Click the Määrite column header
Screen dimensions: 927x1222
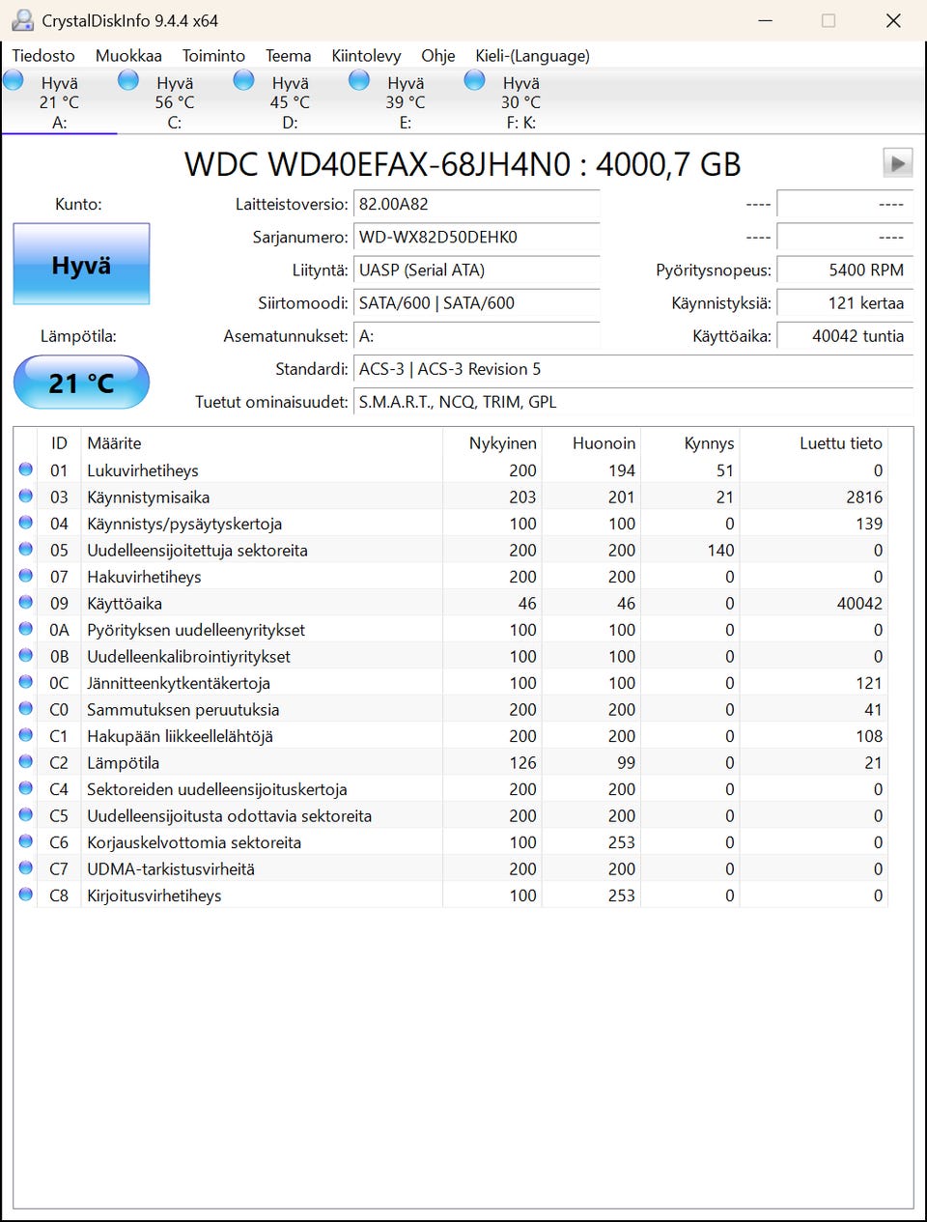click(x=262, y=443)
